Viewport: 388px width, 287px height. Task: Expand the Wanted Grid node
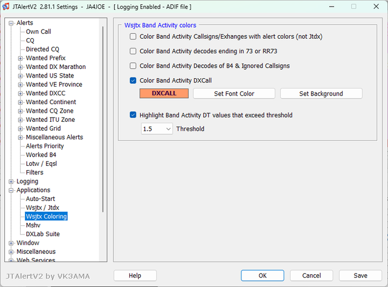coord(20,129)
